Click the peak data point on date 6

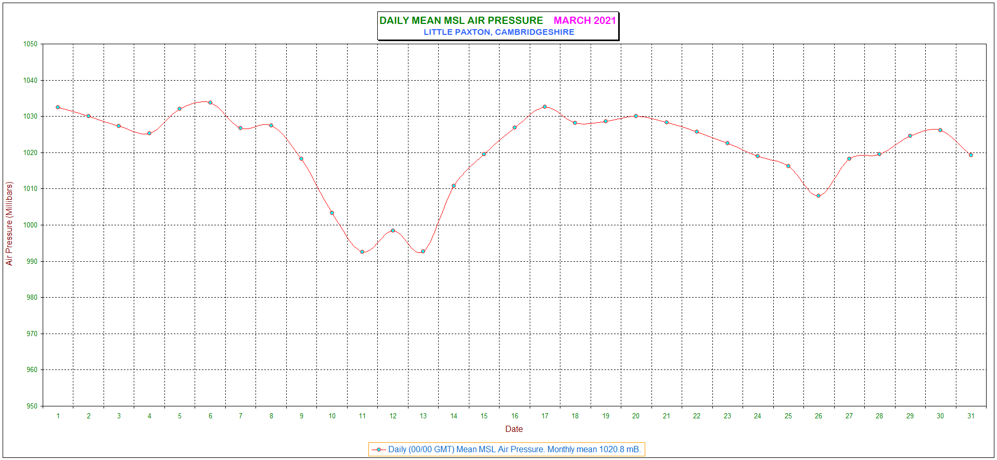coord(210,103)
